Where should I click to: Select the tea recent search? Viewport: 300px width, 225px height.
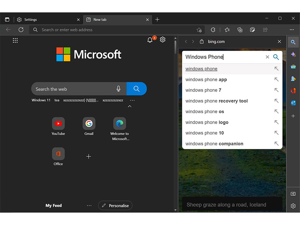57,100
